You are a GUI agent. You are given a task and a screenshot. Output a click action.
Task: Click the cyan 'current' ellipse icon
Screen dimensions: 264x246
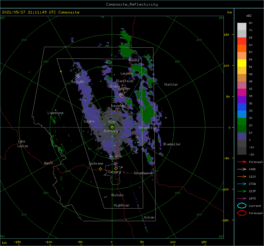pyautogui.click(x=242, y=206)
